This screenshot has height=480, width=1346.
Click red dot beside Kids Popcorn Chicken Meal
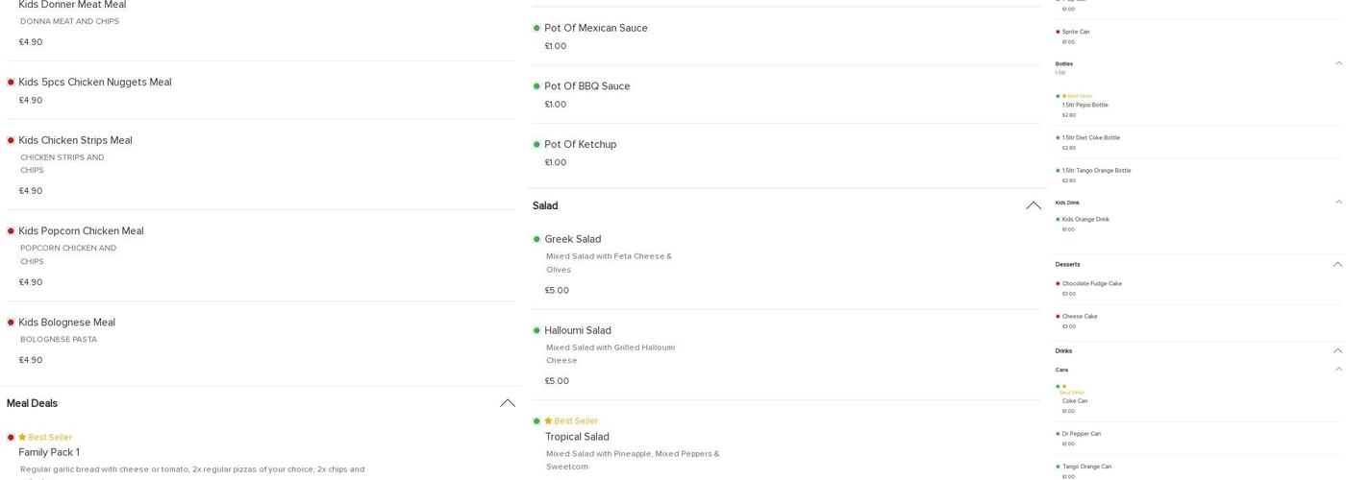[12, 231]
